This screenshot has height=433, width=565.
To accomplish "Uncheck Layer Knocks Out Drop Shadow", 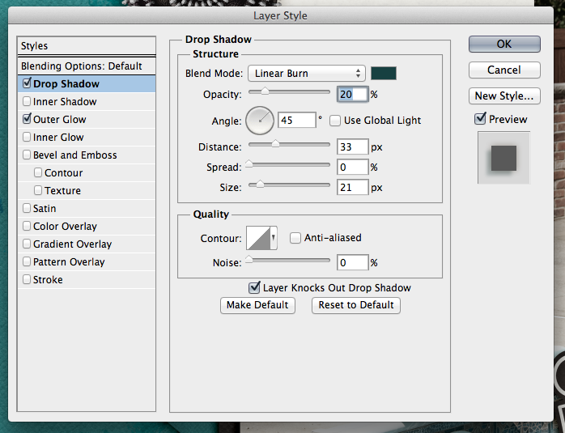I will click(254, 287).
